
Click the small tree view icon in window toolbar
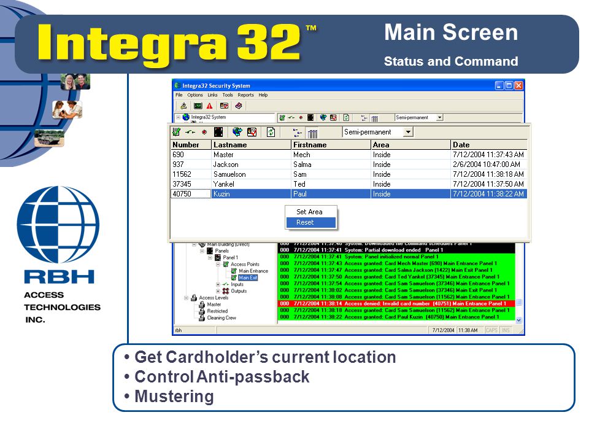pyautogui.click(x=364, y=118)
